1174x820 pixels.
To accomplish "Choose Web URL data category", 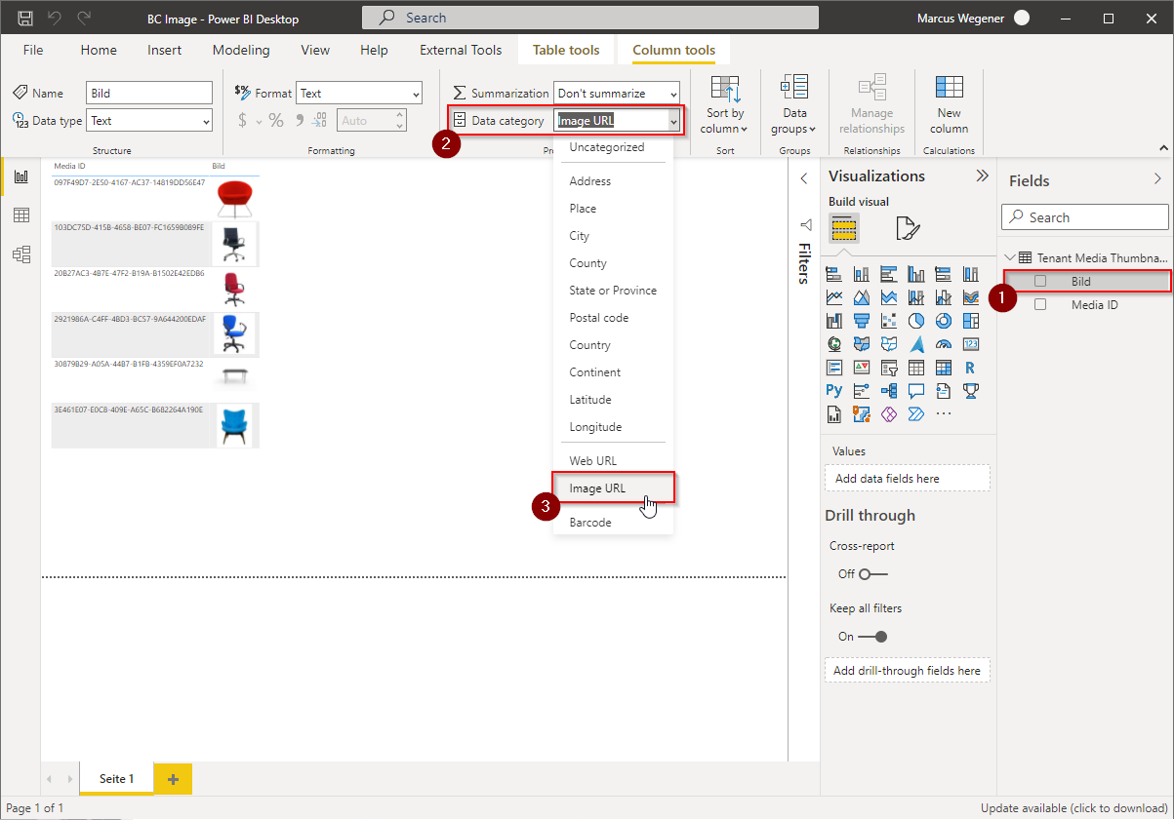I will (x=613, y=460).
